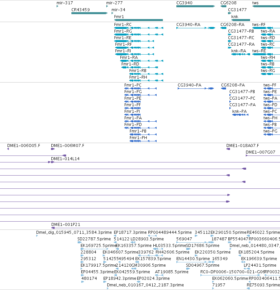Select the CR43459 gene label

pyautogui.click(x=81, y=10)
